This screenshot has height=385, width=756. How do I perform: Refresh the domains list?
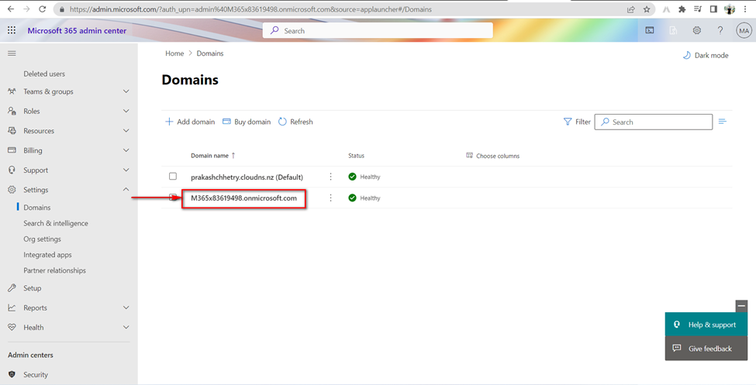(x=295, y=122)
